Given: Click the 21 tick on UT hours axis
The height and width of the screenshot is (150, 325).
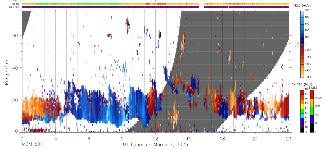Looking at the screenshot, I should pos(255,138).
